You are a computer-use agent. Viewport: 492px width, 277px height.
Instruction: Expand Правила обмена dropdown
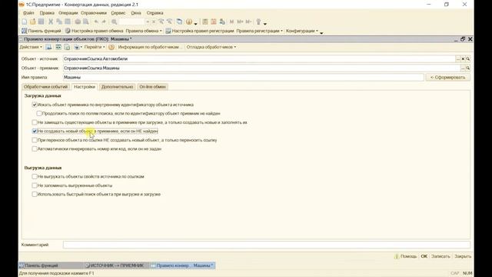coord(144,31)
